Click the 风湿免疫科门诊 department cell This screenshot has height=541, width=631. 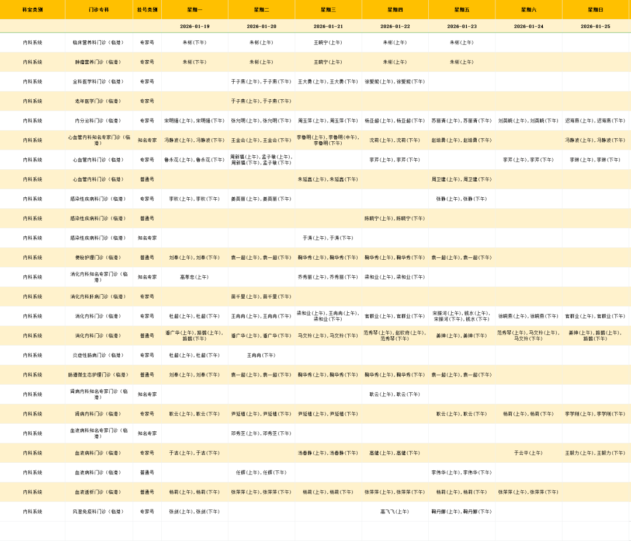[98, 511]
